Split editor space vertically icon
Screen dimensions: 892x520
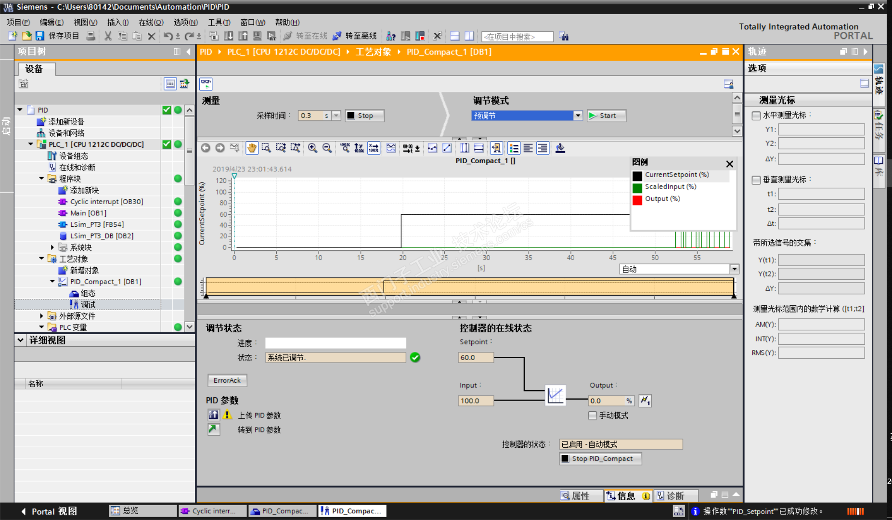point(469,36)
